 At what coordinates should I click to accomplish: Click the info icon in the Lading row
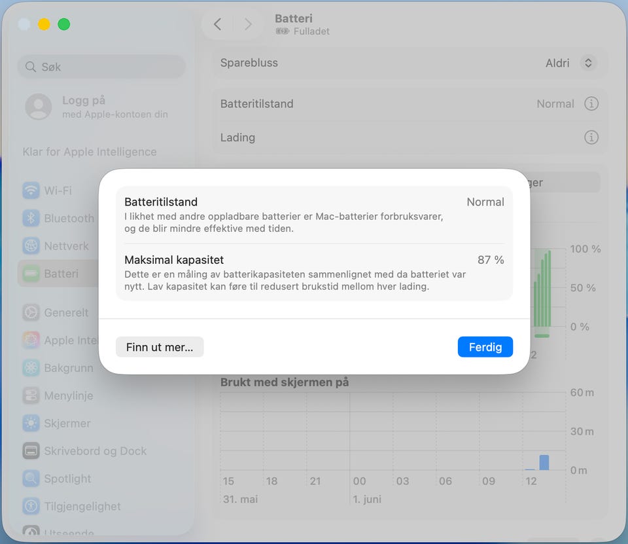(x=591, y=137)
